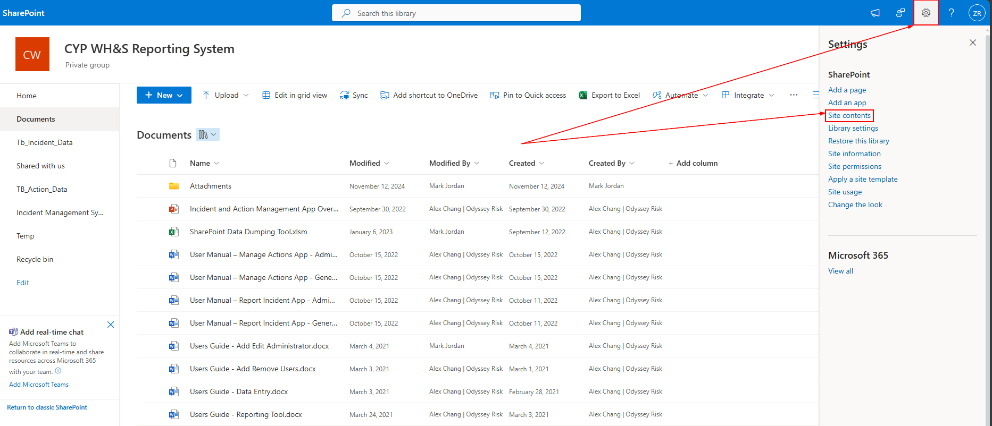Open the Documents view switcher dropdown
The height and width of the screenshot is (426, 992).
(207, 135)
